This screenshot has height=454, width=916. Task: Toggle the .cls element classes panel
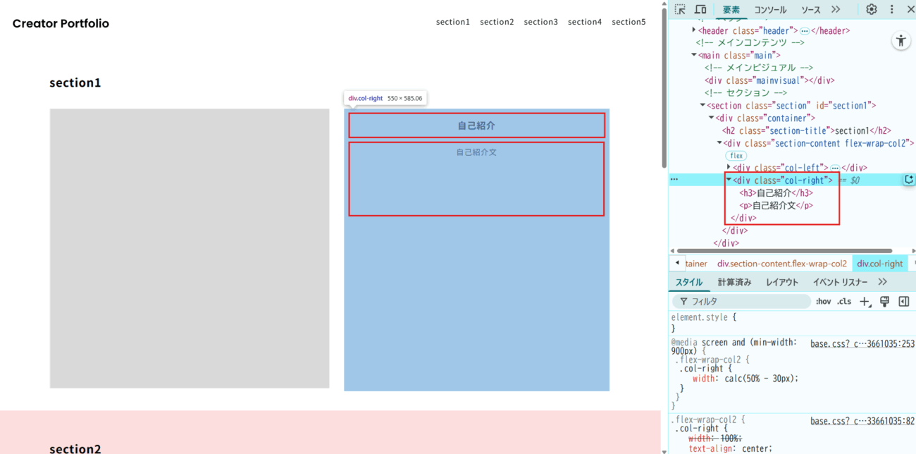844,302
